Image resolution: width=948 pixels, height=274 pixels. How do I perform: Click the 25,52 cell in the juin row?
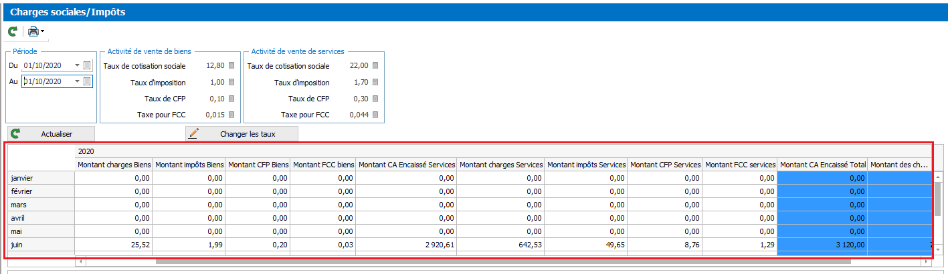(x=114, y=245)
